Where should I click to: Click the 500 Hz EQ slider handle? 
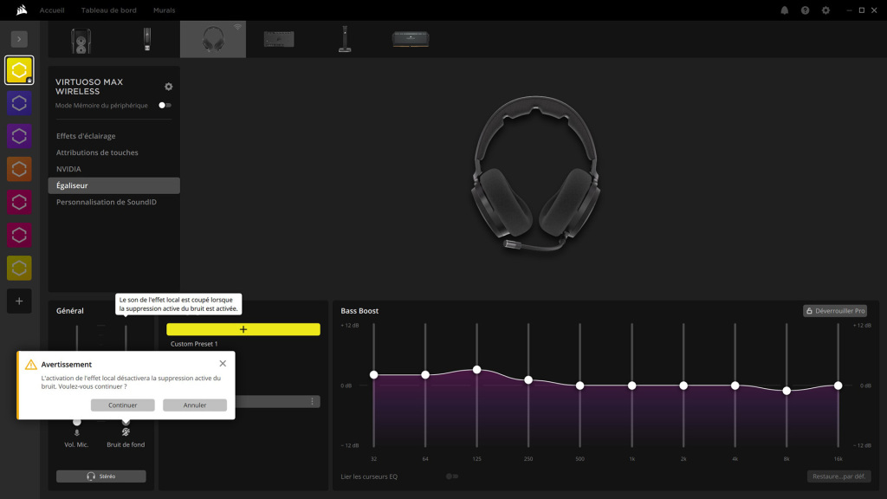579,386
